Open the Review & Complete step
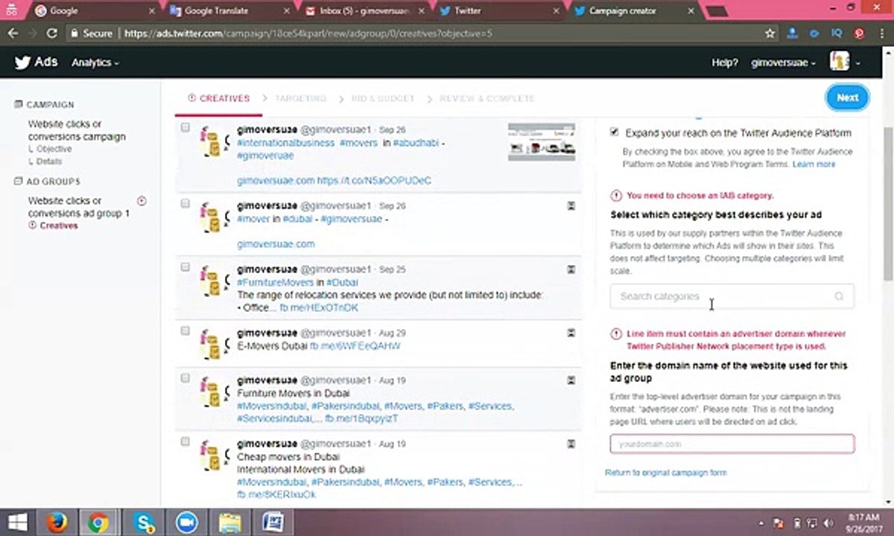 coord(487,98)
